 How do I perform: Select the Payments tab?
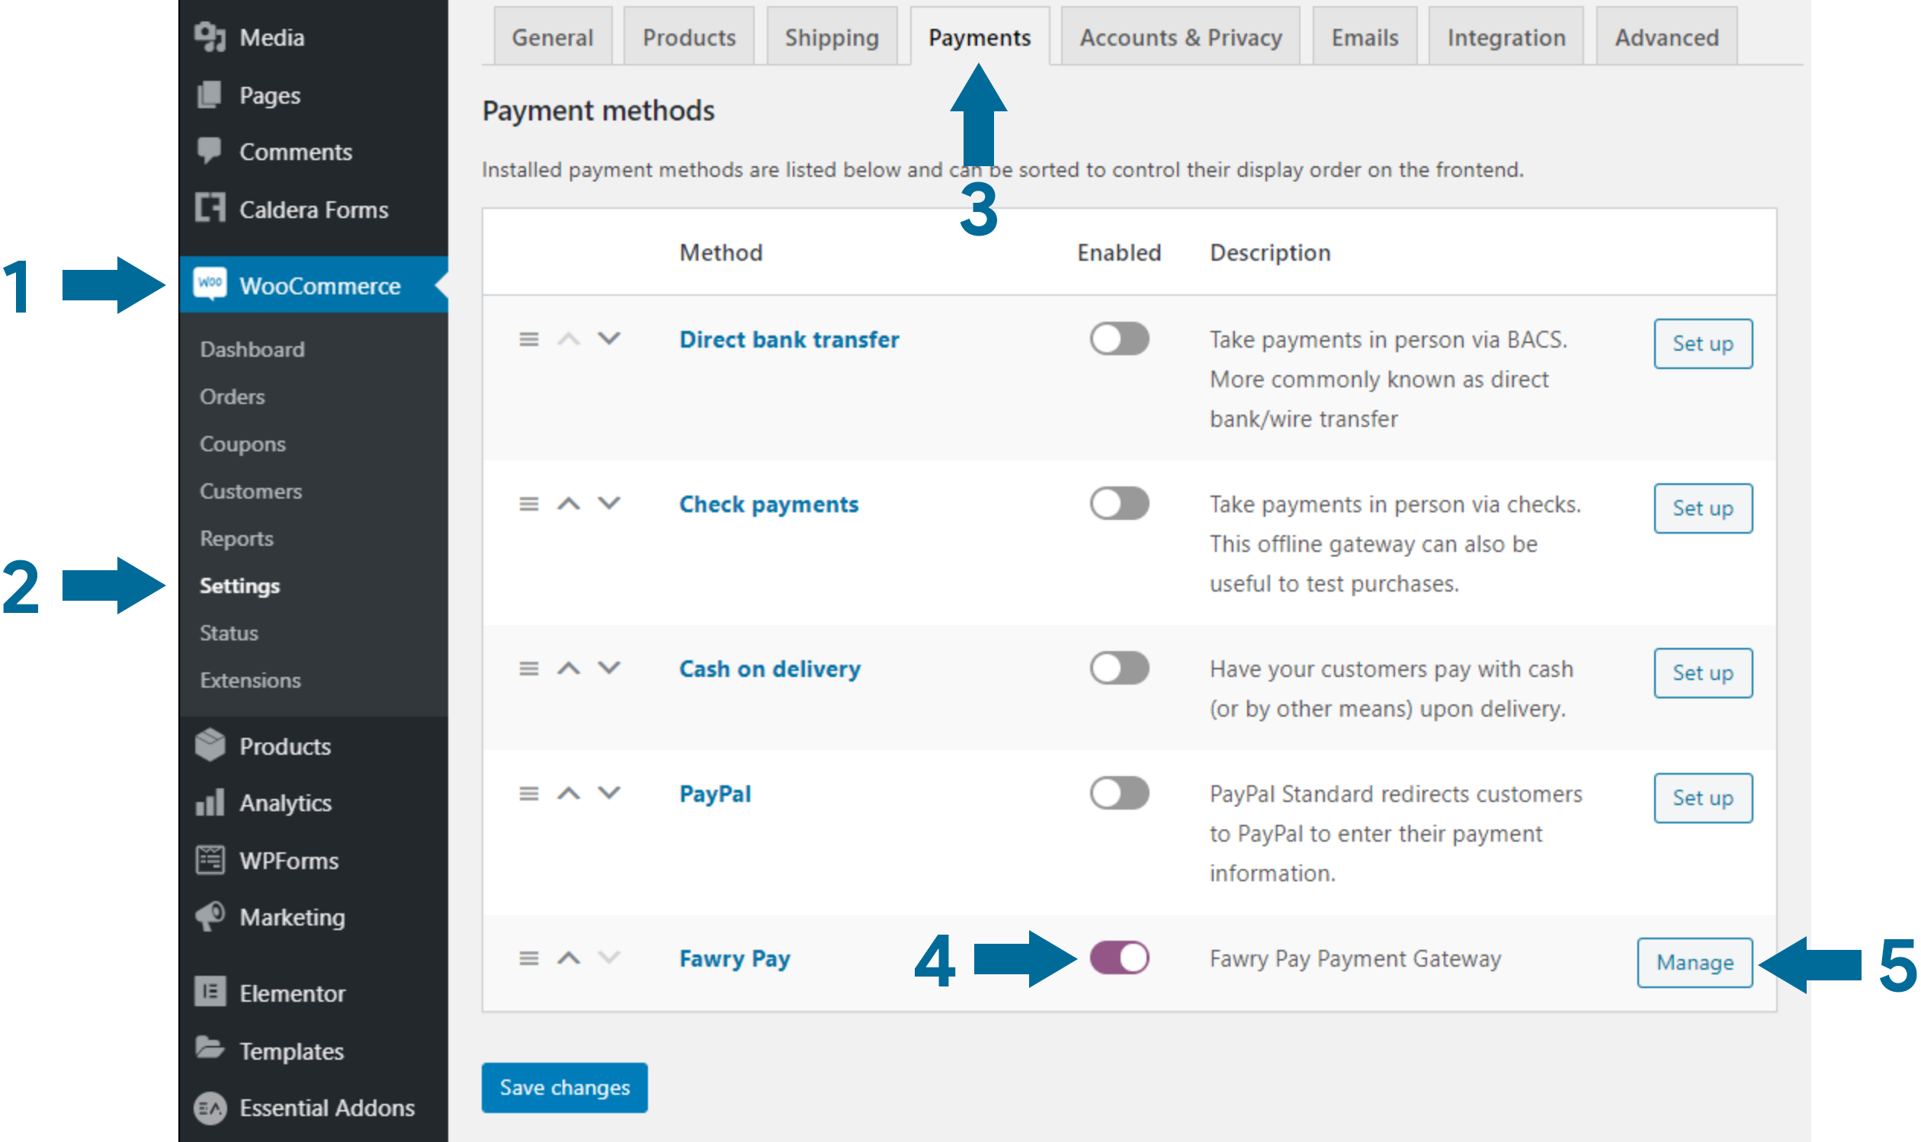click(x=979, y=37)
